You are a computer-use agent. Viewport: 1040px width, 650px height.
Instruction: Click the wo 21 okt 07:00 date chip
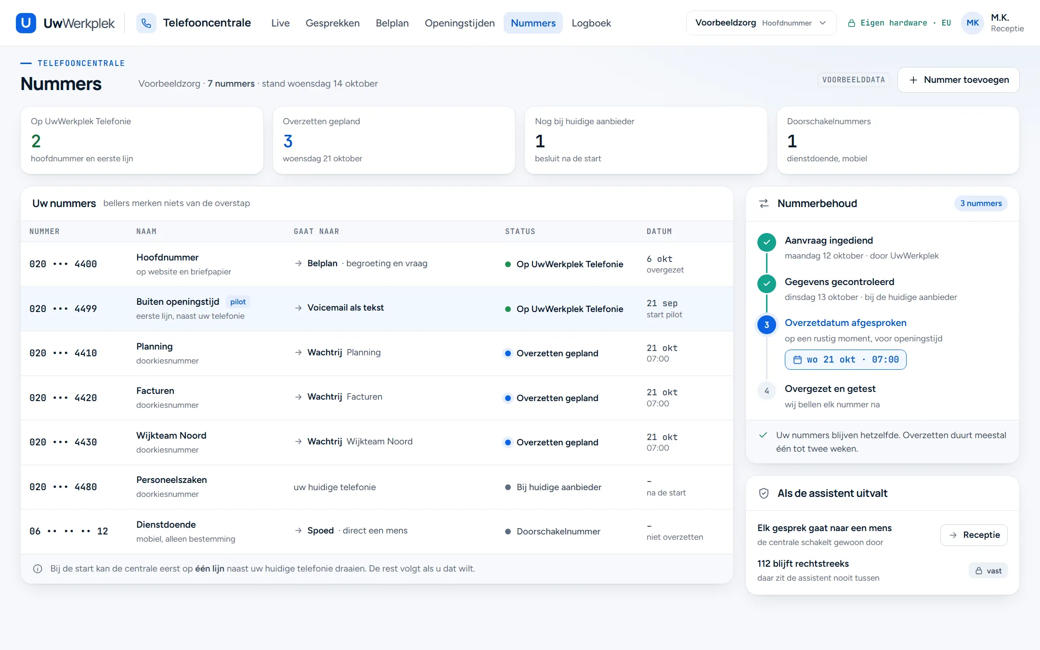click(x=845, y=360)
